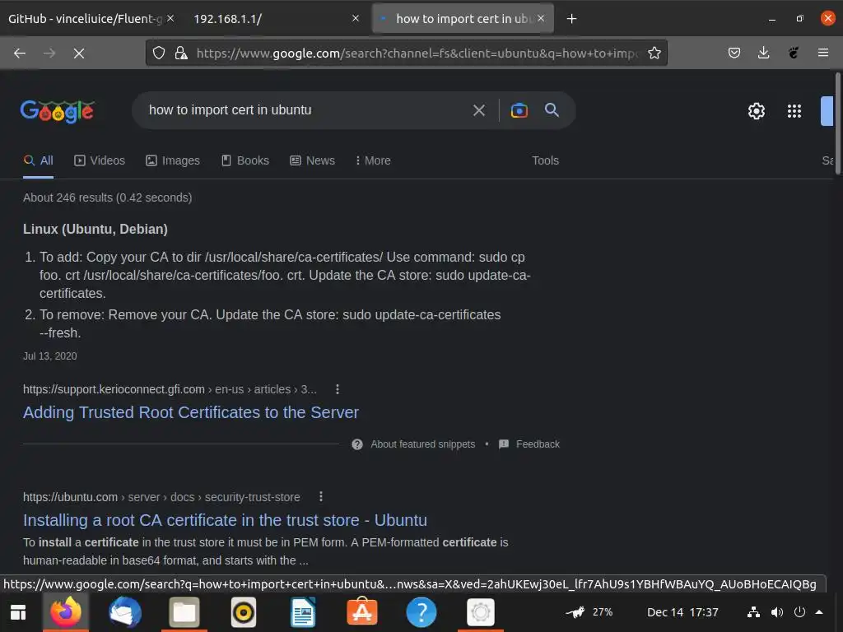Go back to the previous page

pyautogui.click(x=20, y=53)
